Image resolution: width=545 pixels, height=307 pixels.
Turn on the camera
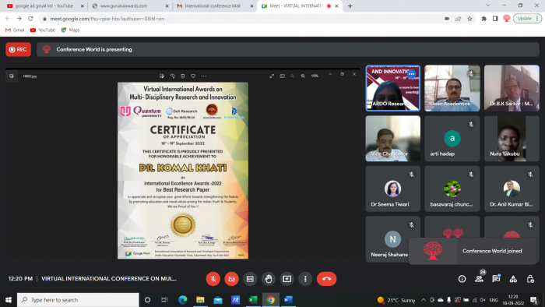tap(231, 279)
